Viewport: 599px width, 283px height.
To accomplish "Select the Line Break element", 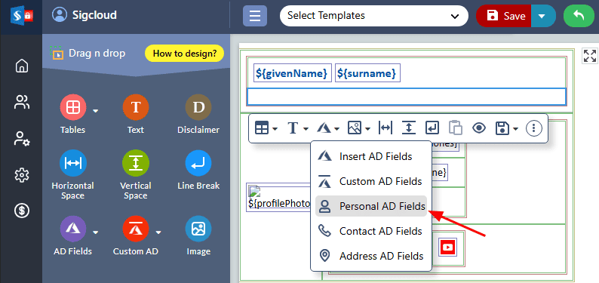I will 198,170.
